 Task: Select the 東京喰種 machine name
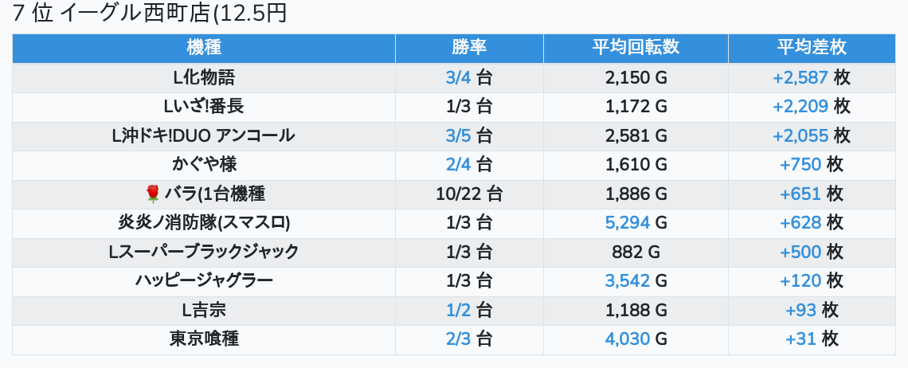coord(204,339)
